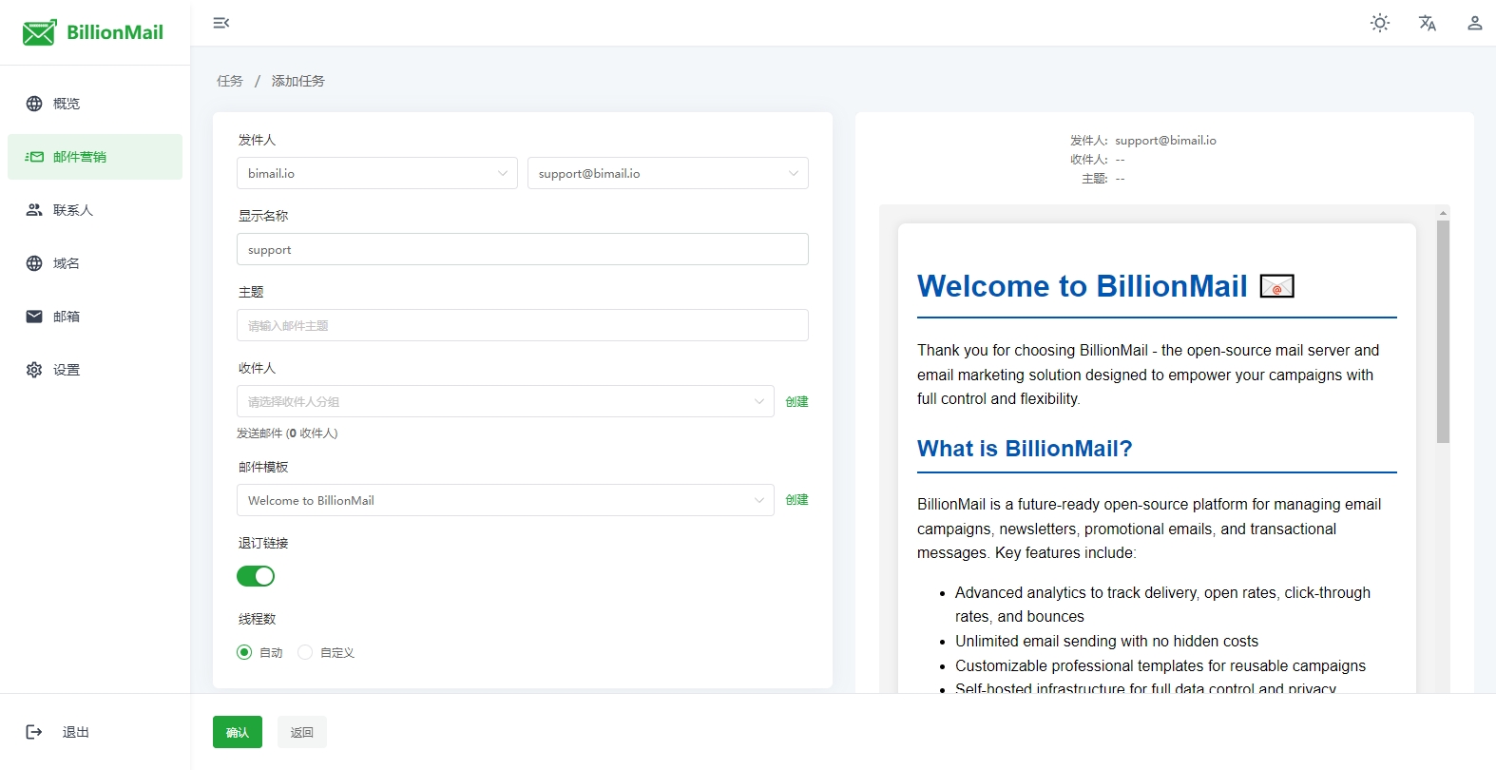The height and width of the screenshot is (770, 1496).
Task: Click 创建 next to 收件人
Action: 796,401
